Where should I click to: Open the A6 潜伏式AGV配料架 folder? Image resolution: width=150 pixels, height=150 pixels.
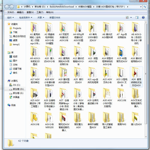(107, 30)
